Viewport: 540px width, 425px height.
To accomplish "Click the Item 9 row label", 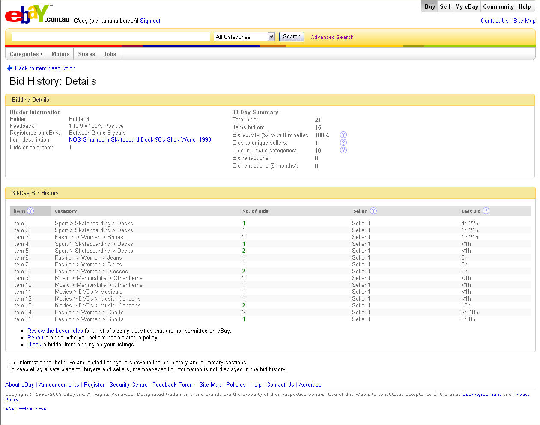I will click(x=21, y=278).
